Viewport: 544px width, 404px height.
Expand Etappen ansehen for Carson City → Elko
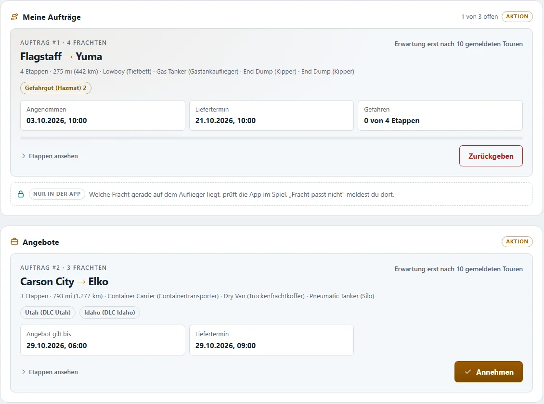(50, 372)
